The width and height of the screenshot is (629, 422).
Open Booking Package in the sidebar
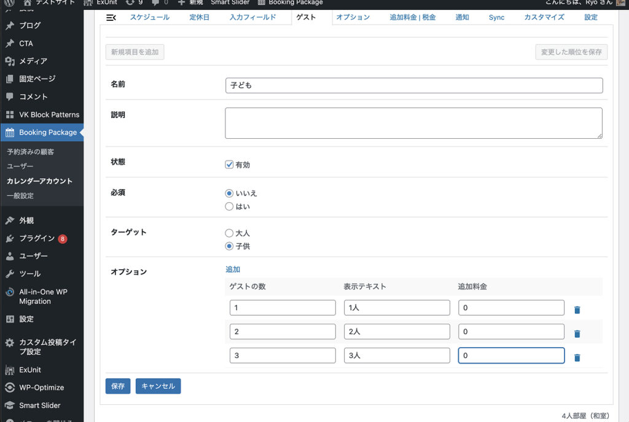[47, 132]
